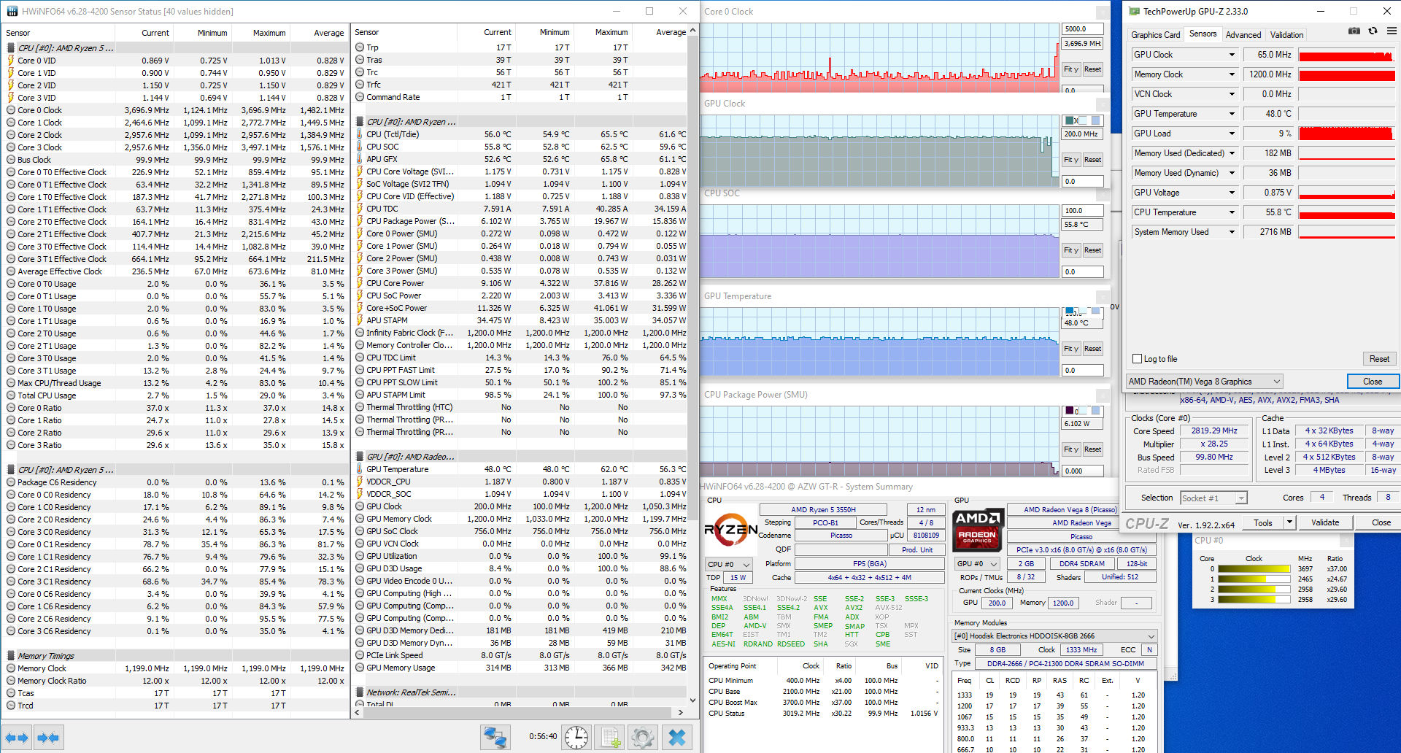The width and height of the screenshot is (1401, 753).
Task: Pick the dark teal swatch on GPU Clock graph
Action: tap(1070, 120)
